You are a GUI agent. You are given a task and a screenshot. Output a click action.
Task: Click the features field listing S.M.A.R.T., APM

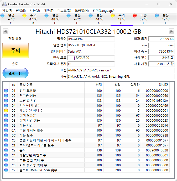click(121, 77)
